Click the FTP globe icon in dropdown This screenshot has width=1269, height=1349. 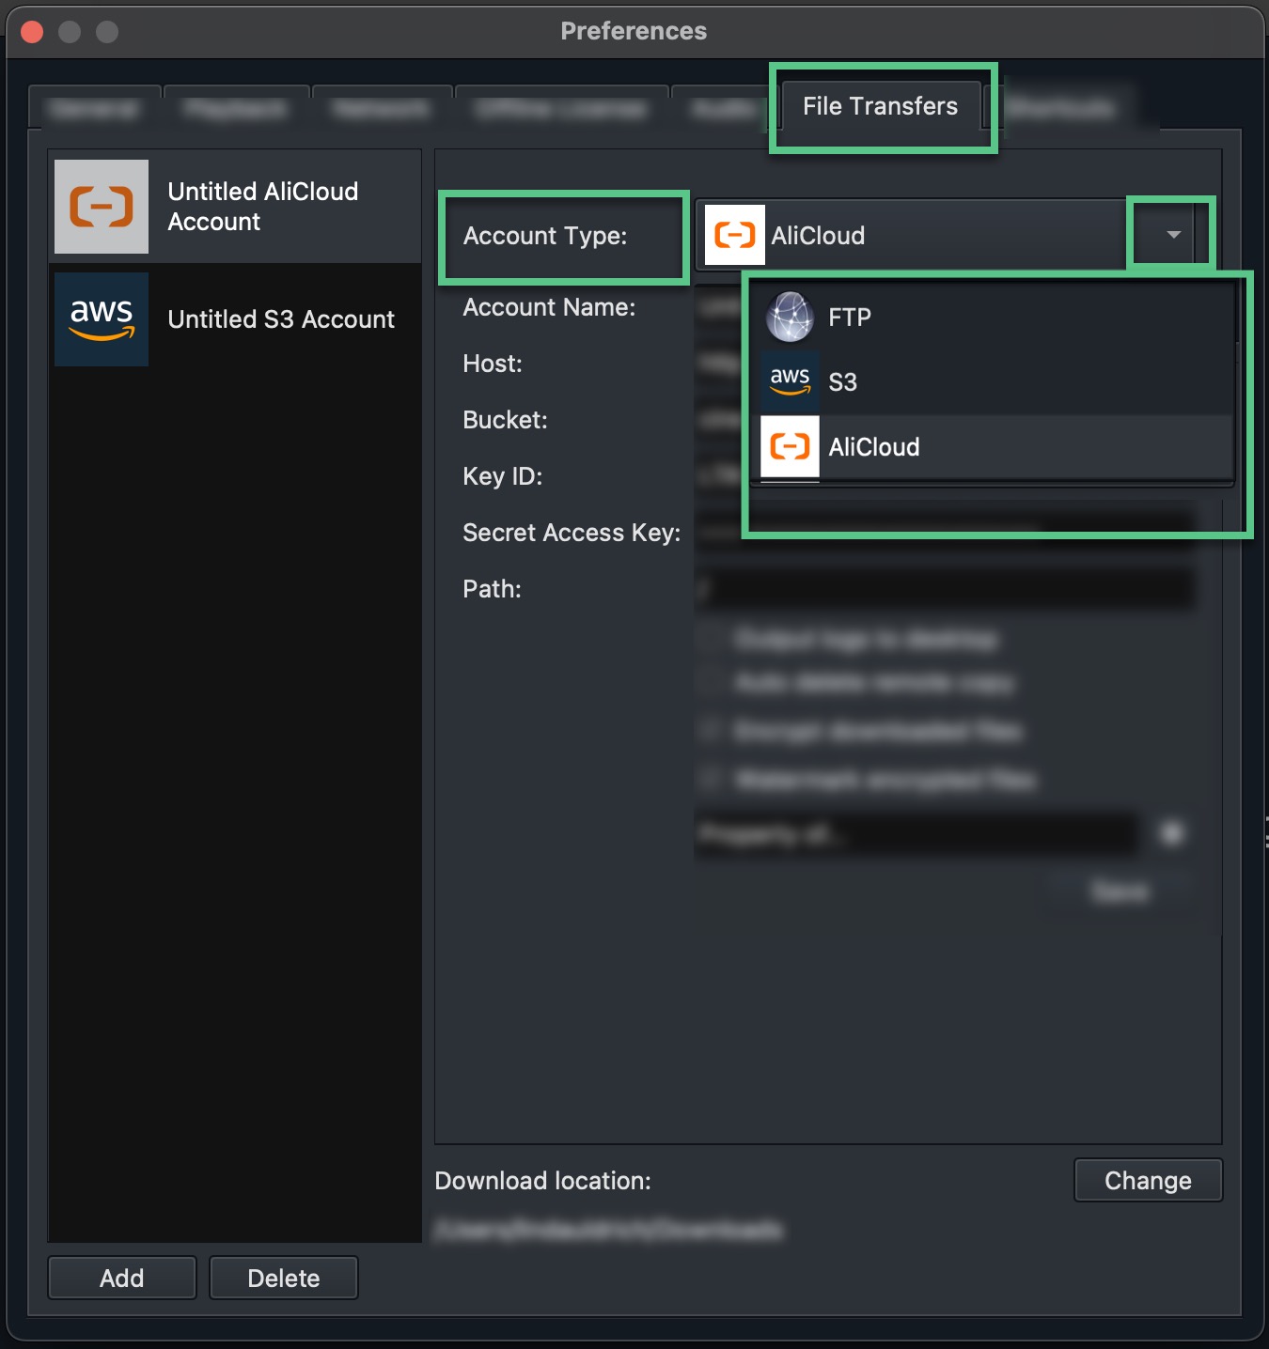[790, 318]
